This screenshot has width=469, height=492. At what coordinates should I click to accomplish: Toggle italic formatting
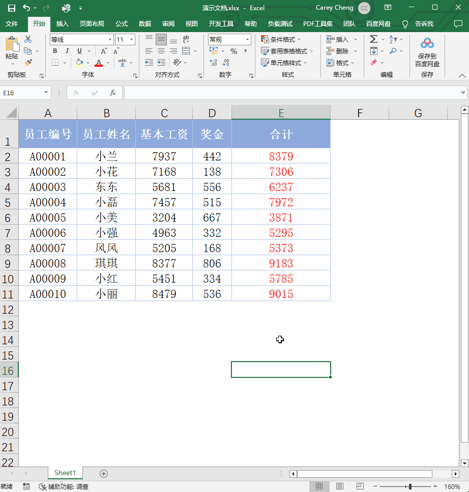(x=67, y=51)
